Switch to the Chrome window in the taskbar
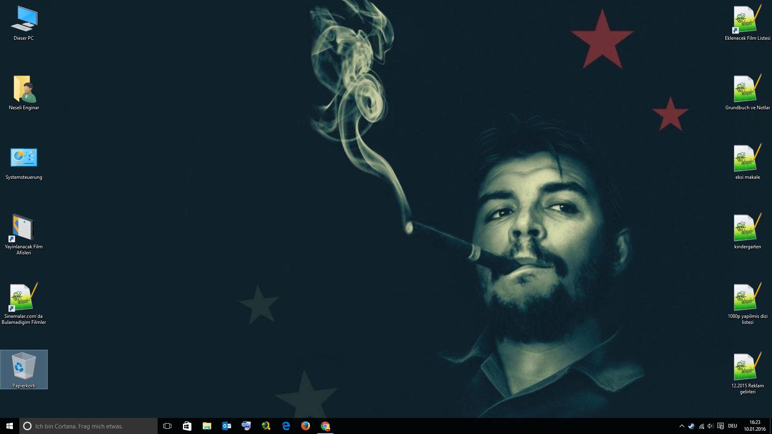 [325, 426]
